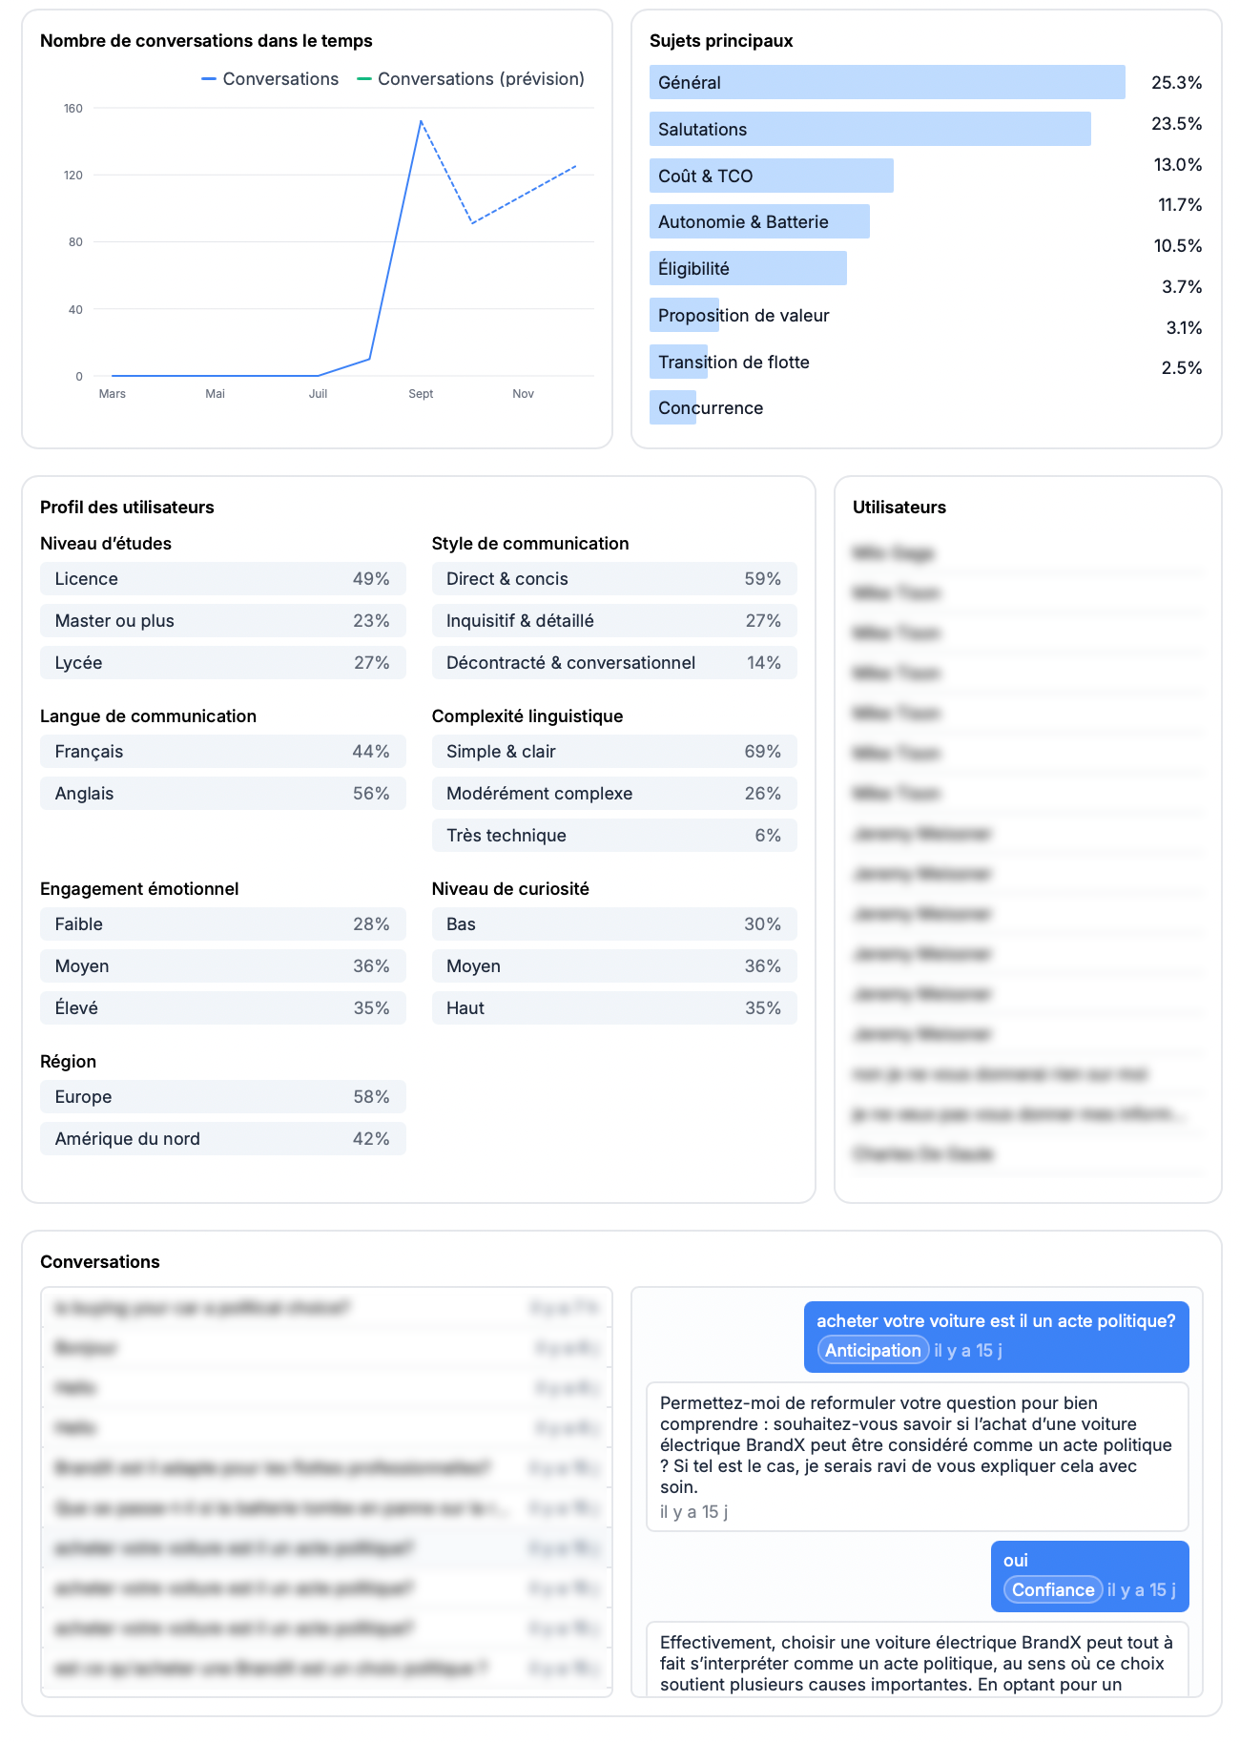Click the Général topic bar

886,83
